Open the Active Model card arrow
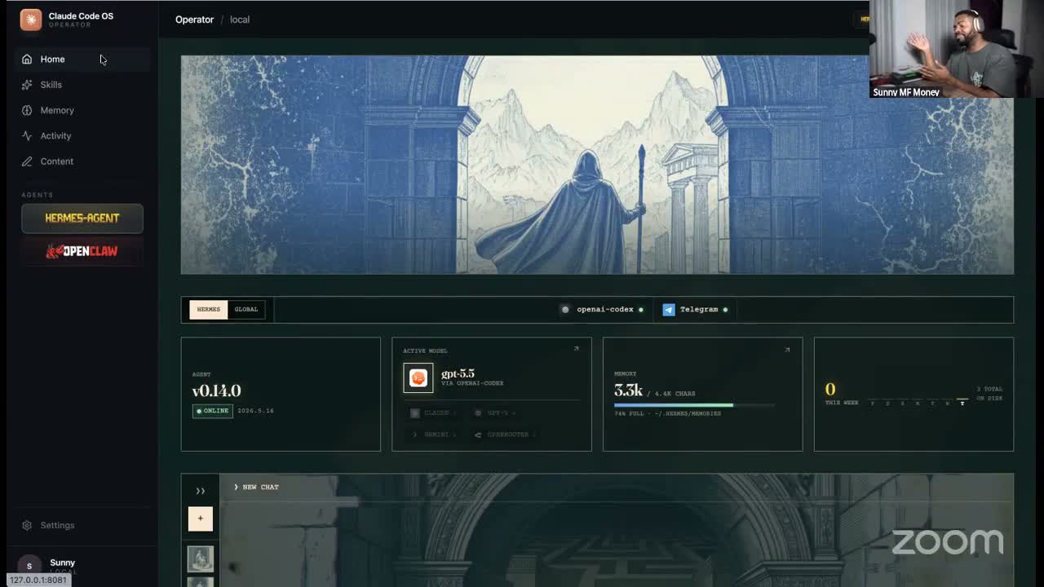This screenshot has width=1044, height=587. (x=576, y=349)
